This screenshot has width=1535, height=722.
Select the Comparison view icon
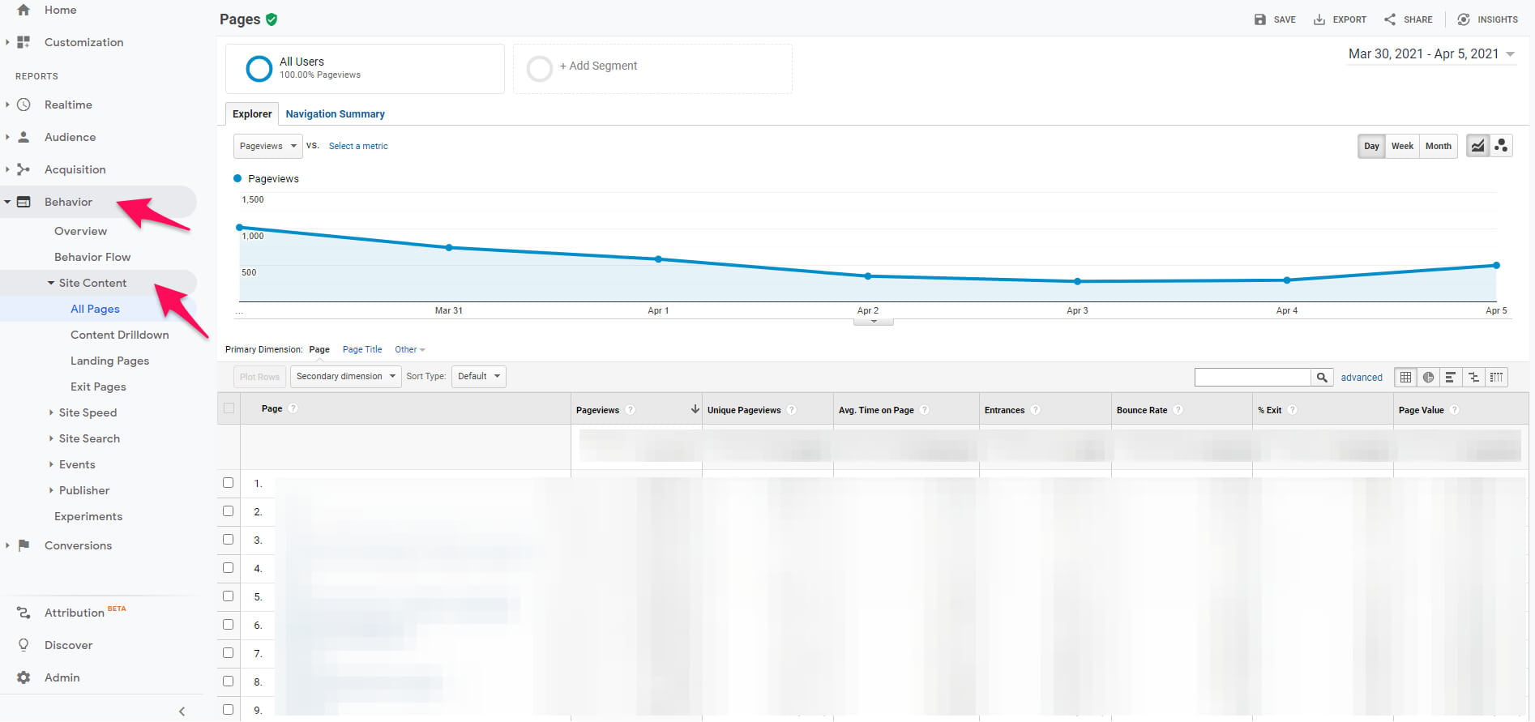pyautogui.click(x=1473, y=377)
